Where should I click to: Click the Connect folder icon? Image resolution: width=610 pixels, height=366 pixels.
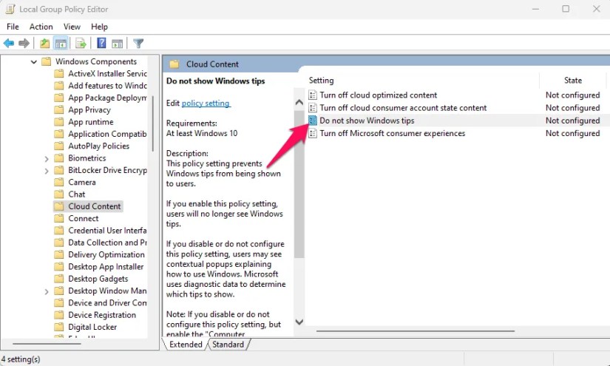tap(58, 218)
